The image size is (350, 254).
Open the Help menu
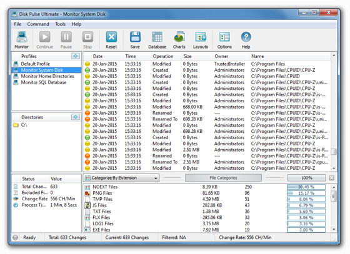(x=76, y=24)
